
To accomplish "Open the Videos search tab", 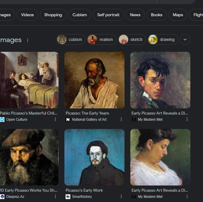I will [27, 15].
